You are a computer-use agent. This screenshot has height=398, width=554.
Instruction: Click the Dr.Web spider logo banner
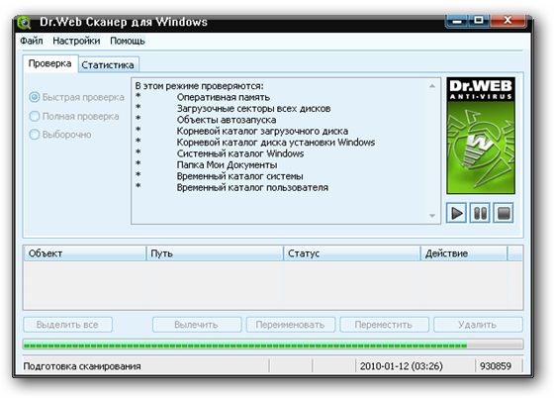click(481, 136)
